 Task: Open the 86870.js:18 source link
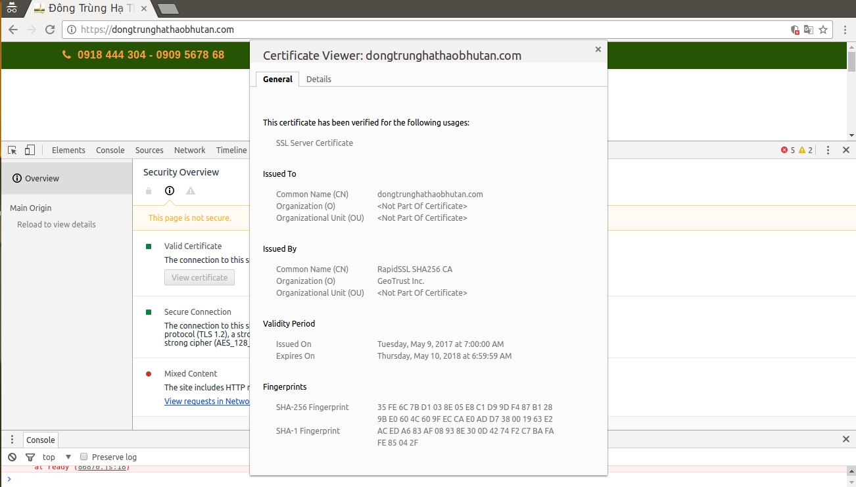[103, 467]
